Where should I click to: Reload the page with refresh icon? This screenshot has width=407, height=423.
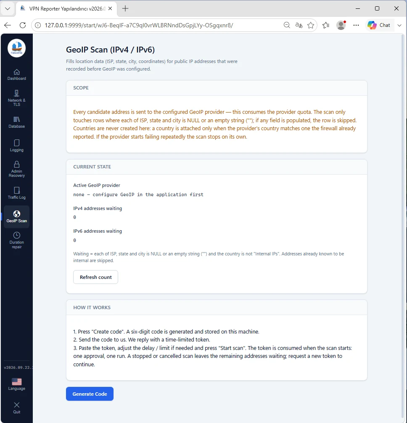[23, 25]
